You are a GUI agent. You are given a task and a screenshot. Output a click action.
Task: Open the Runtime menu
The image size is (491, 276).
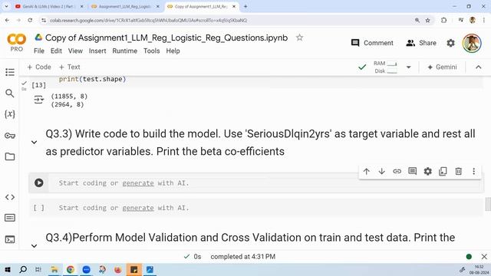124,51
